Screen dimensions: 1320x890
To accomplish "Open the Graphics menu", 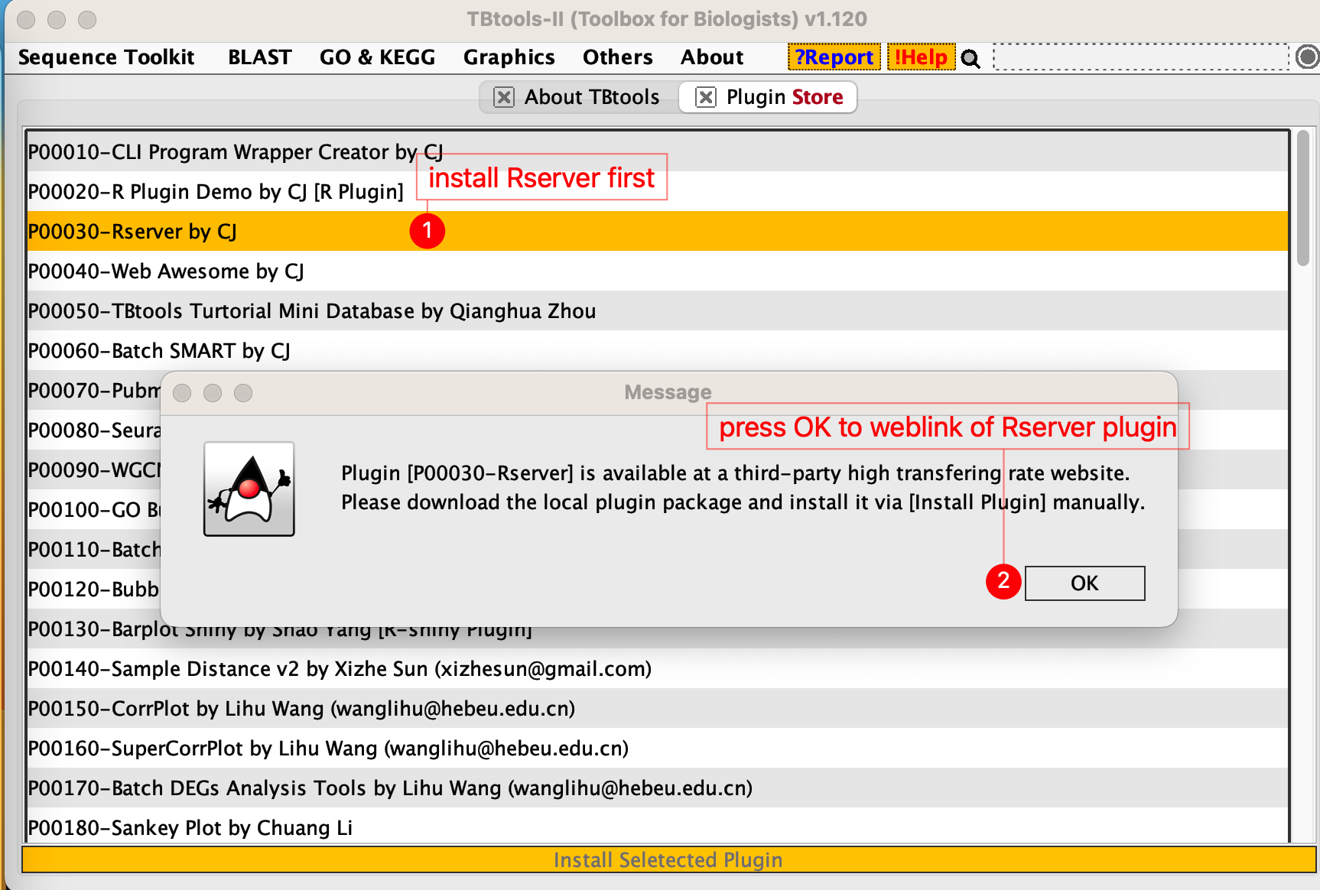I will point(509,57).
